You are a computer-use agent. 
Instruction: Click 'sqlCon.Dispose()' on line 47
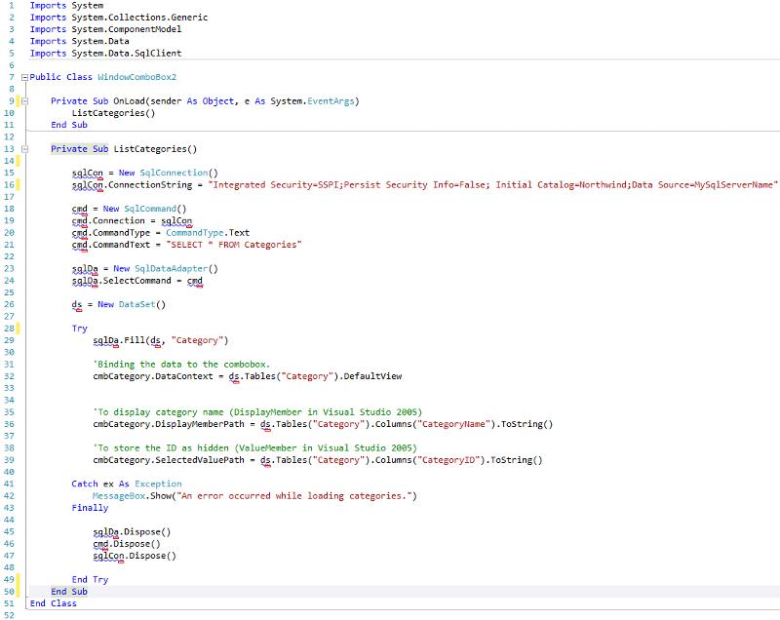coord(135,556)
